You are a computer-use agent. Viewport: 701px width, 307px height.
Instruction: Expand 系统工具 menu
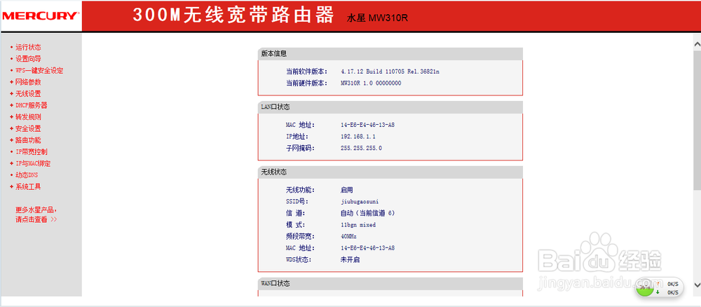coord(28,186)
